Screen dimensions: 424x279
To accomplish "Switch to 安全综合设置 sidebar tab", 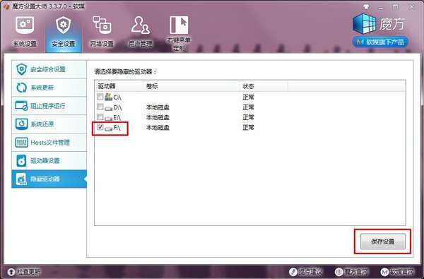I will pyautogui.click(x=49, y=69).
